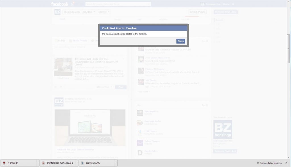Image resolution: width=291 pixels, height=167 pixels.
Task: Click the vertical scrollbar thumb
Action: (x=288, y=48)
